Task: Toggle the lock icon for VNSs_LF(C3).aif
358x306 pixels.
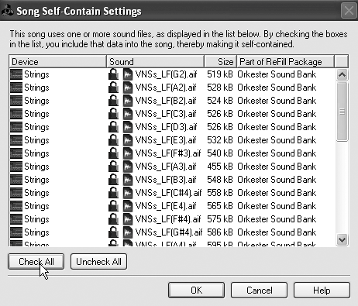Action: pos(113,114)
